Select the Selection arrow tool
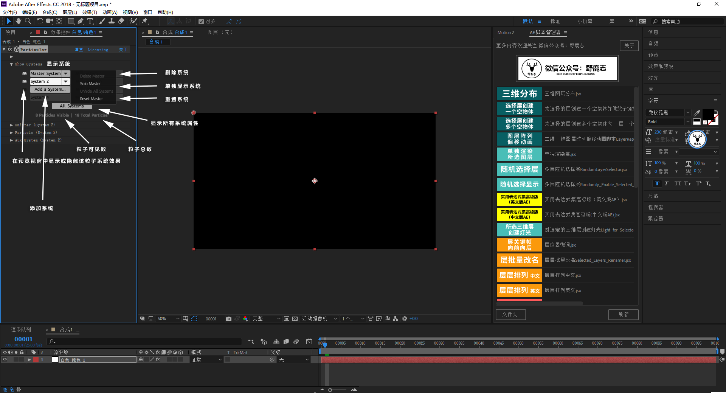Image resolution: width=726 pixels, height=393 pixels. pos(9,21)
